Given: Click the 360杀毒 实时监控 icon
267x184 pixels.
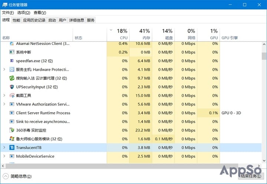Looking at the screenshot, I should pos(12,130).
